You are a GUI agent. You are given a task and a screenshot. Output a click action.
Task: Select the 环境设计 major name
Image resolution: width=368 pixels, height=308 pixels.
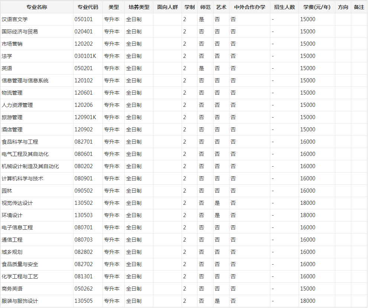[12, 215]
